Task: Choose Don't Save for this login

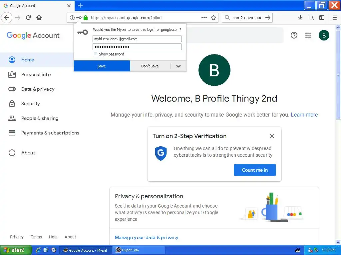Action: pos(150,66)
